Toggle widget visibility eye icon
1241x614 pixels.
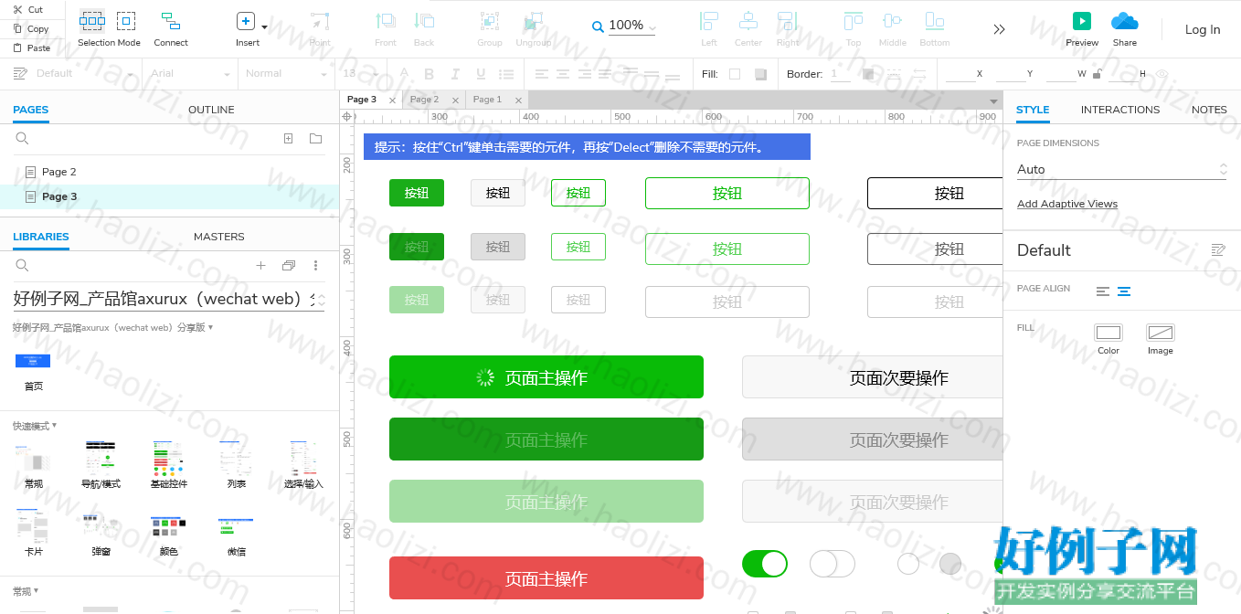(1162, 74)
